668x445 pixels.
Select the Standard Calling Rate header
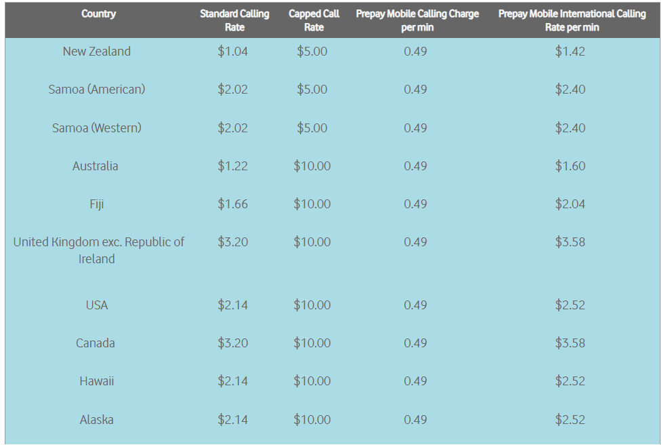point(234,20)
